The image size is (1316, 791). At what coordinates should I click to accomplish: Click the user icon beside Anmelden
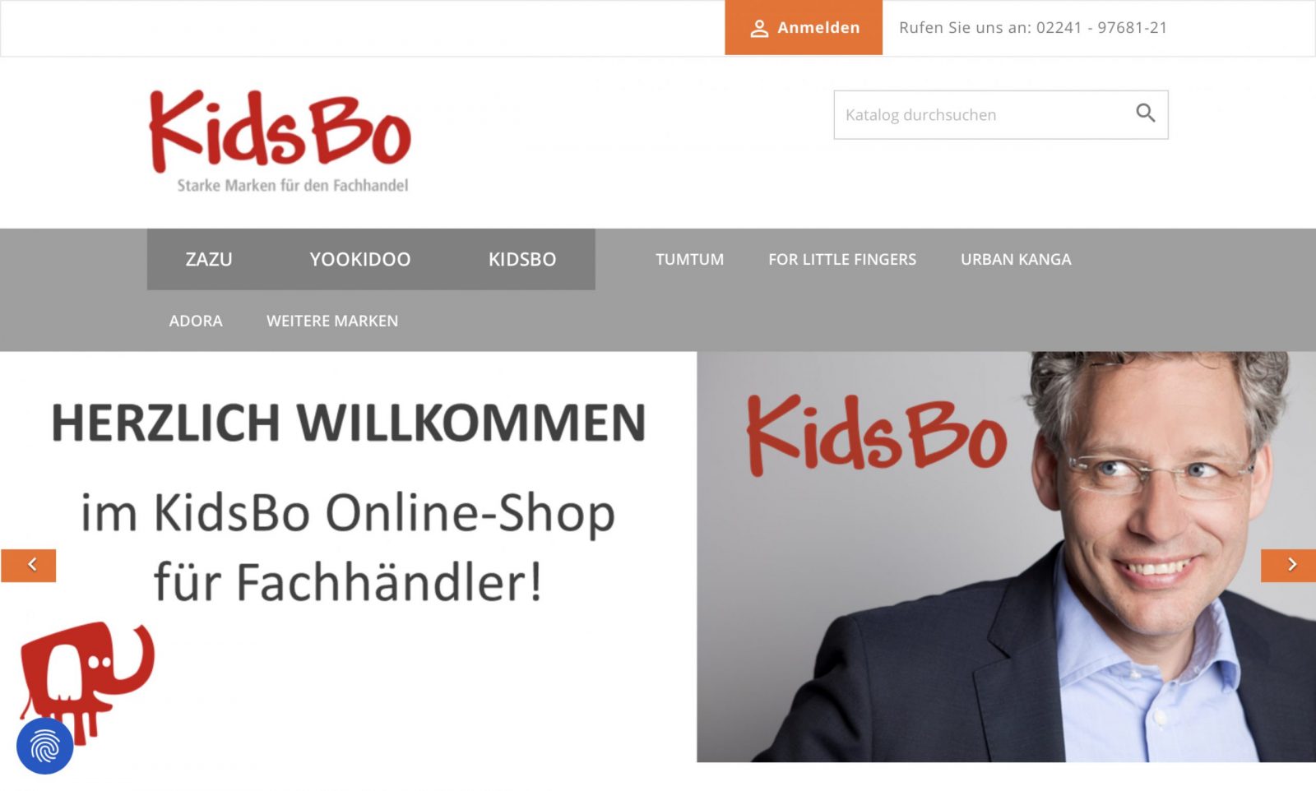pyautogui.click(x=759, y=28)
